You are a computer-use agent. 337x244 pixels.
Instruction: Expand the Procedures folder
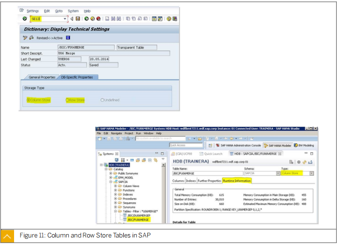[x=115, y=199]
